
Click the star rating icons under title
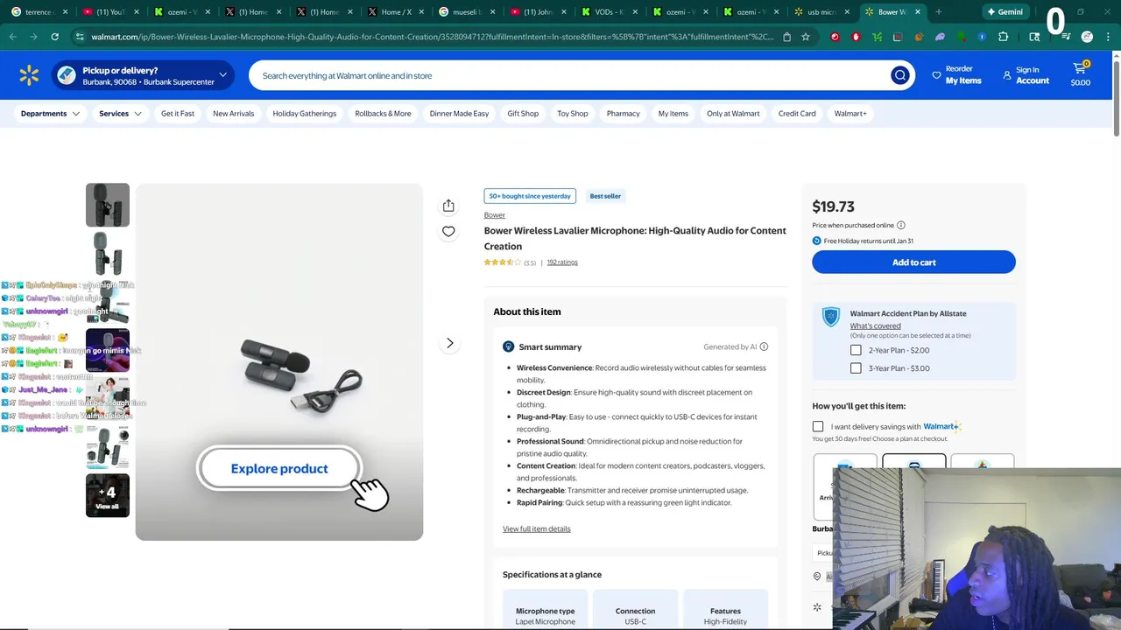point(503,262)
